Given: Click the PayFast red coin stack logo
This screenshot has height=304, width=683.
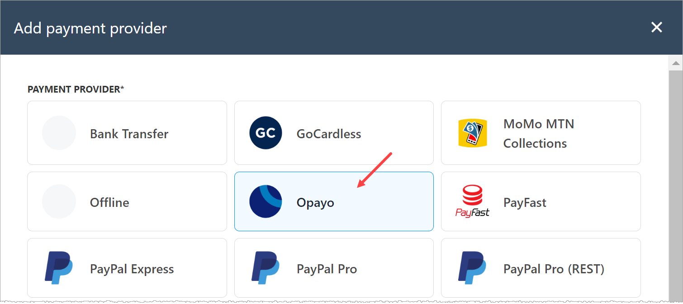Looking at the screenshot, I should click(x=472, y=201).
